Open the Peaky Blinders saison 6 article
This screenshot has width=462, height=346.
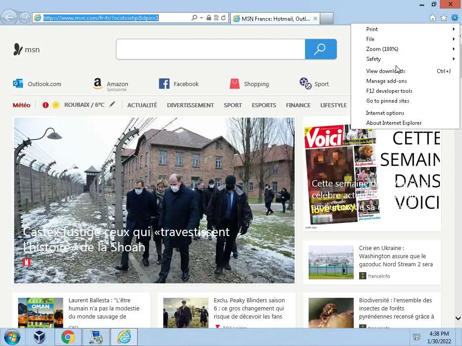[x=226, y=310]
